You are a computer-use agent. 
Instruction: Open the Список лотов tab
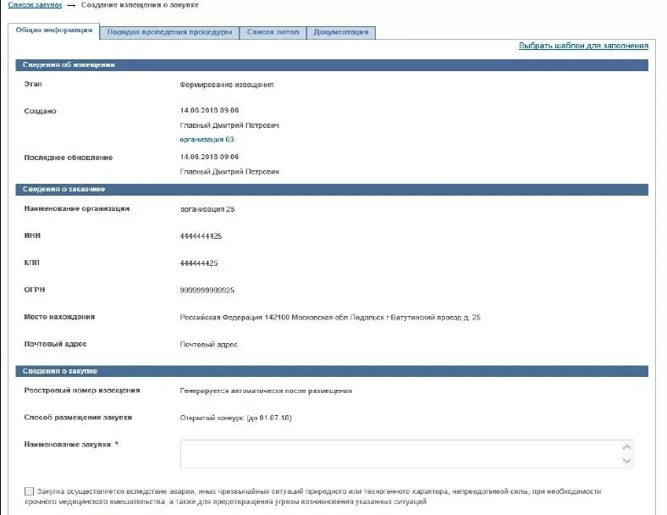tap(273, 32)
